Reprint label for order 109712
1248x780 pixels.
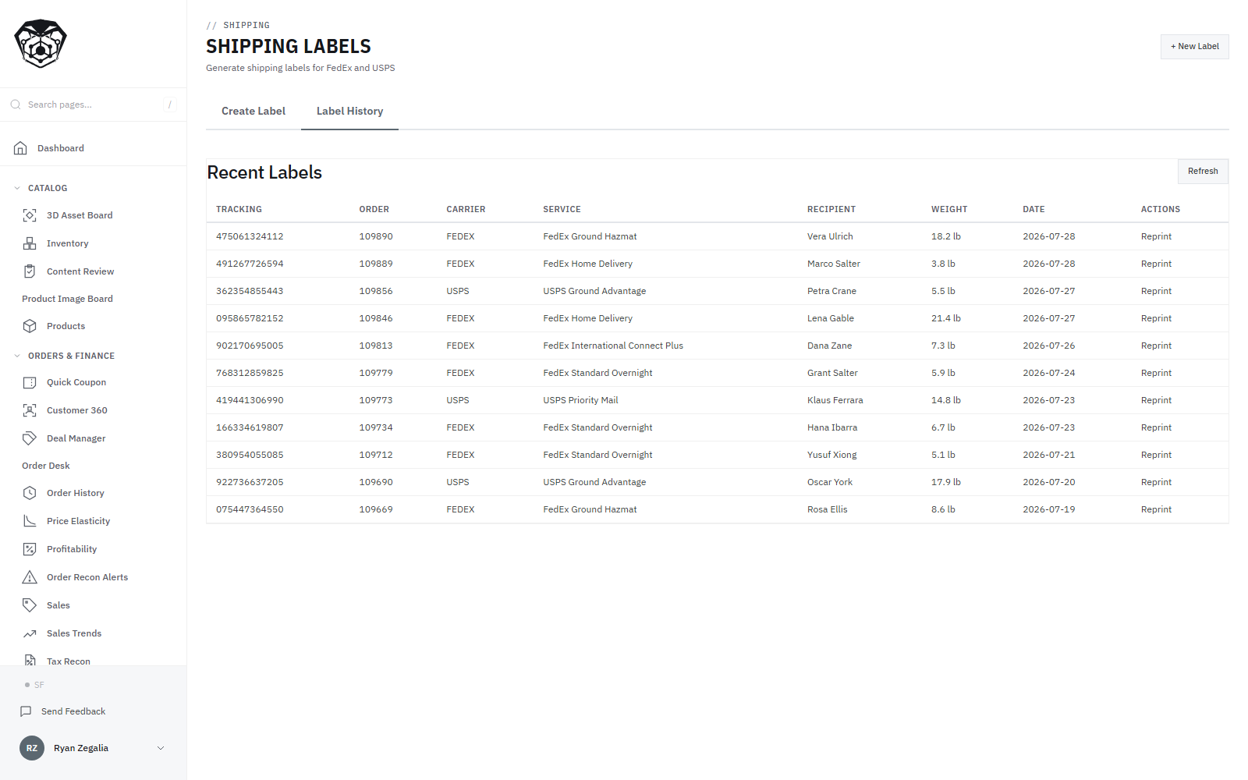coord(1156,455)
